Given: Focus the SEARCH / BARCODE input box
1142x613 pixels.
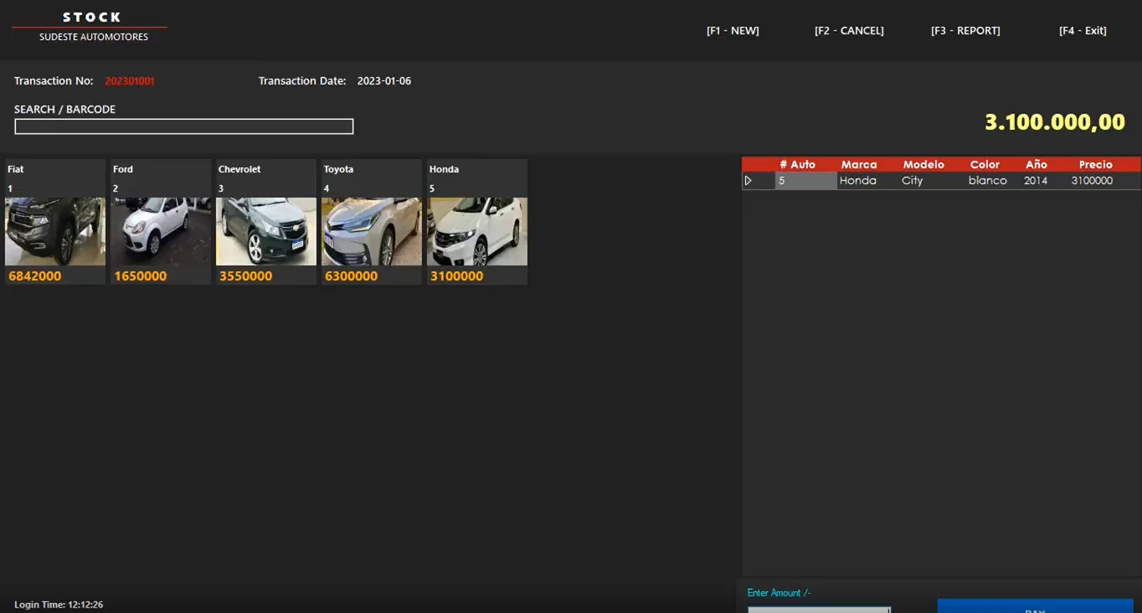Looking at the screenshot, I should click(x=184, y=126).
